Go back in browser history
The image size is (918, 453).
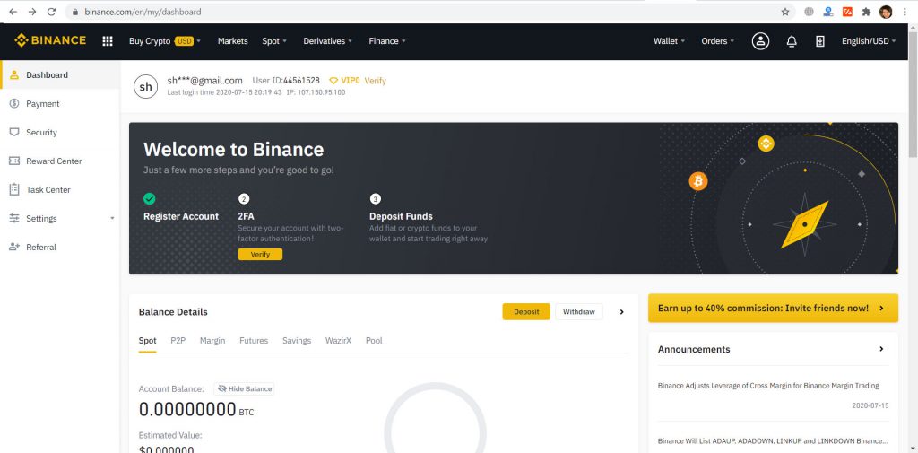tap(13, 12)
